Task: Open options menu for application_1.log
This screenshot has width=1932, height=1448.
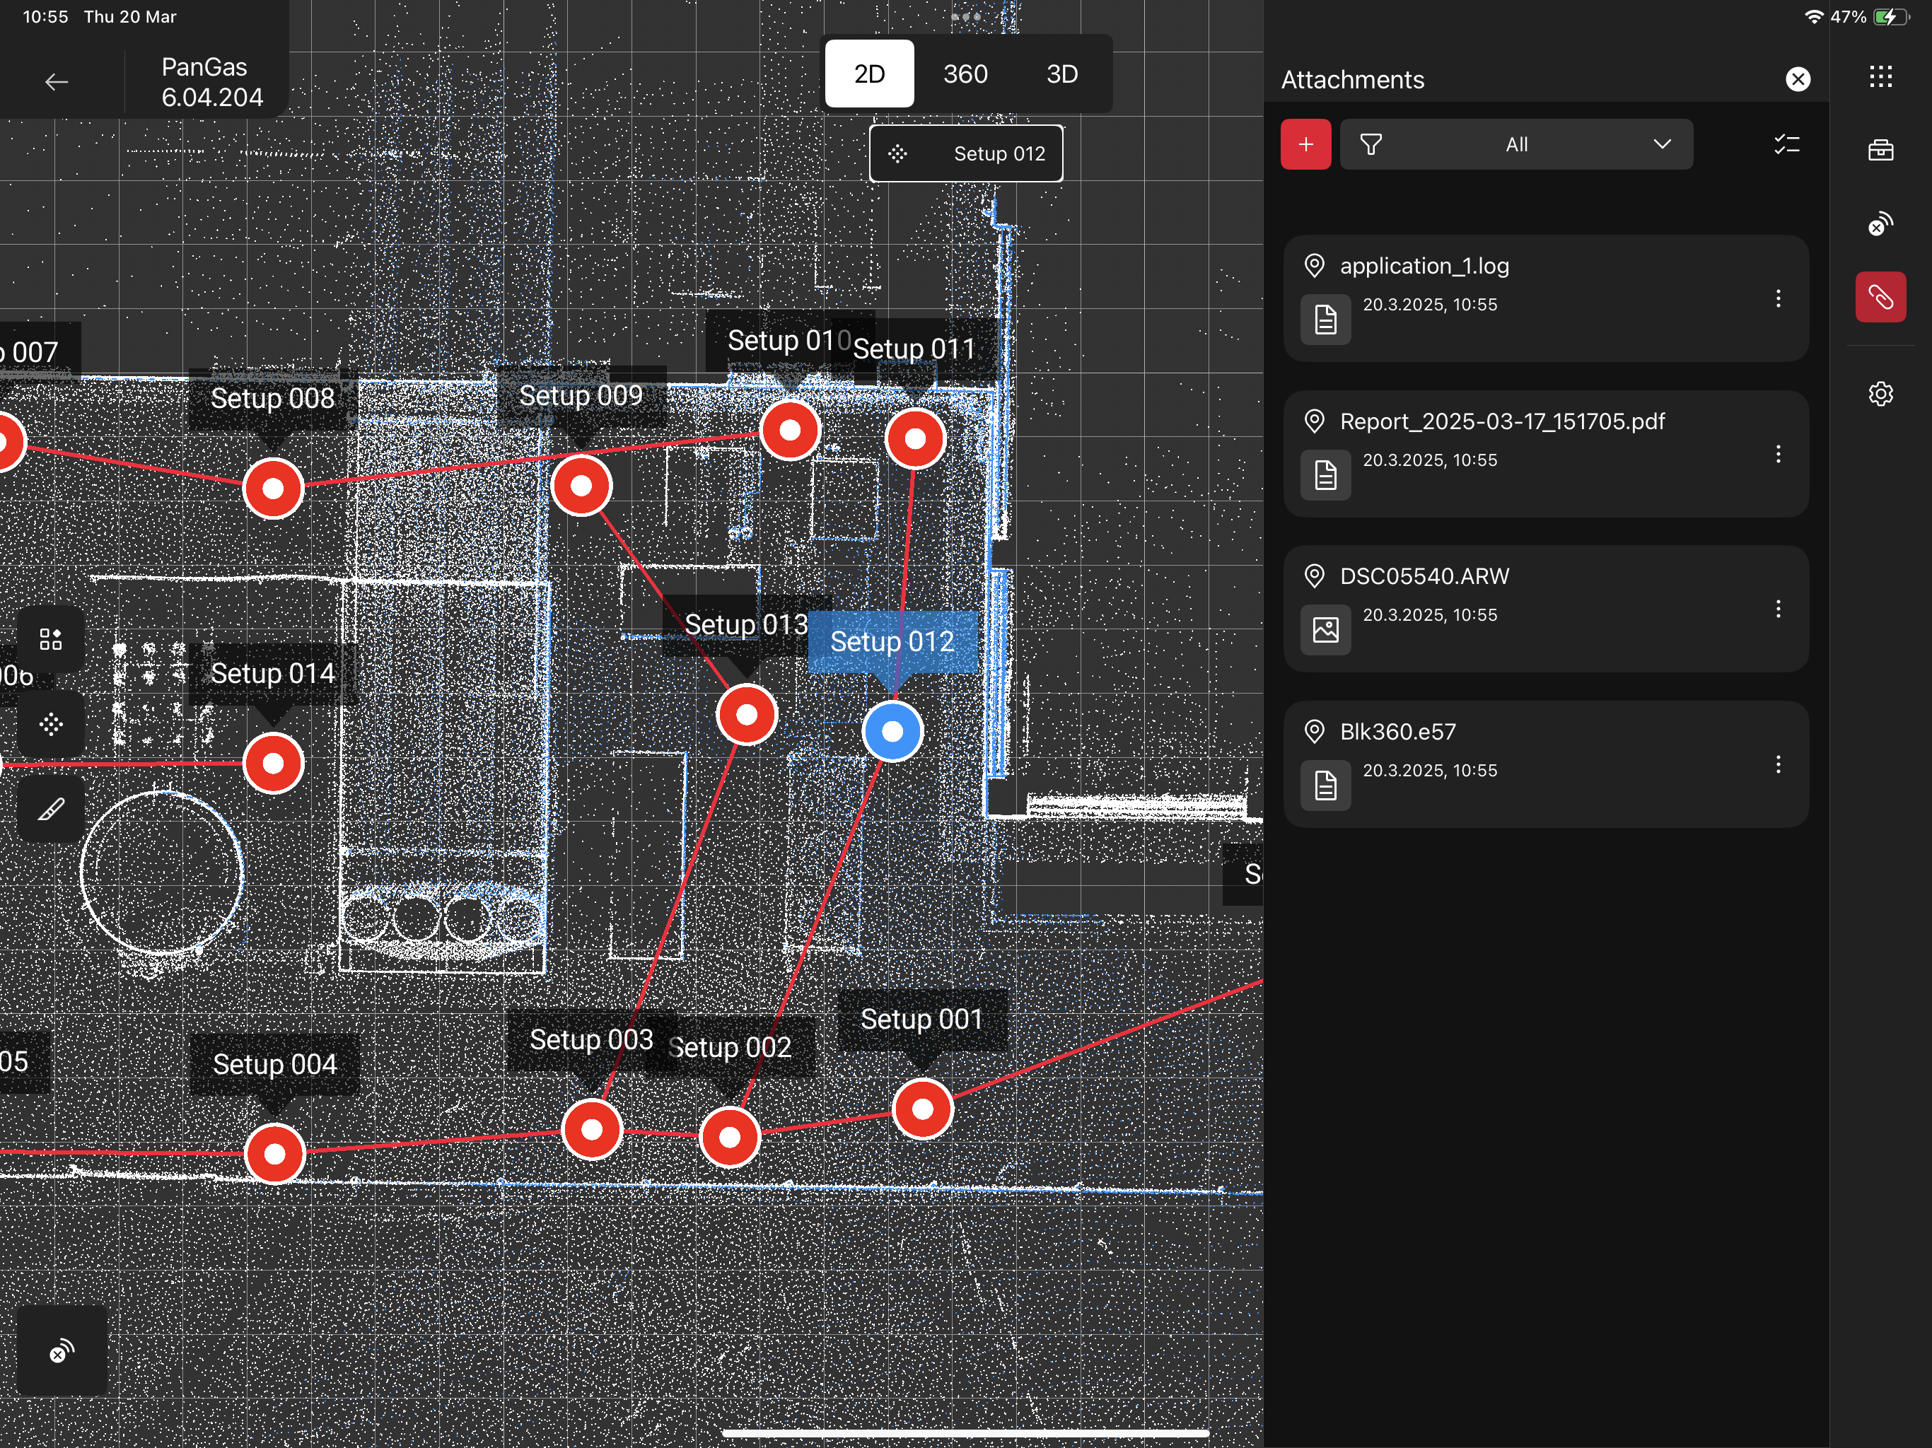Action: tap(1777, 298)
